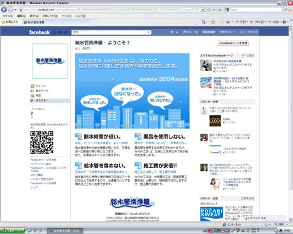
Task: Click the facebook.com address bar
Action: click(x=110, y=10)
